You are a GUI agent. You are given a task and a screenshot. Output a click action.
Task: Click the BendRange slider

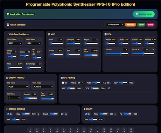click(34, 68)
